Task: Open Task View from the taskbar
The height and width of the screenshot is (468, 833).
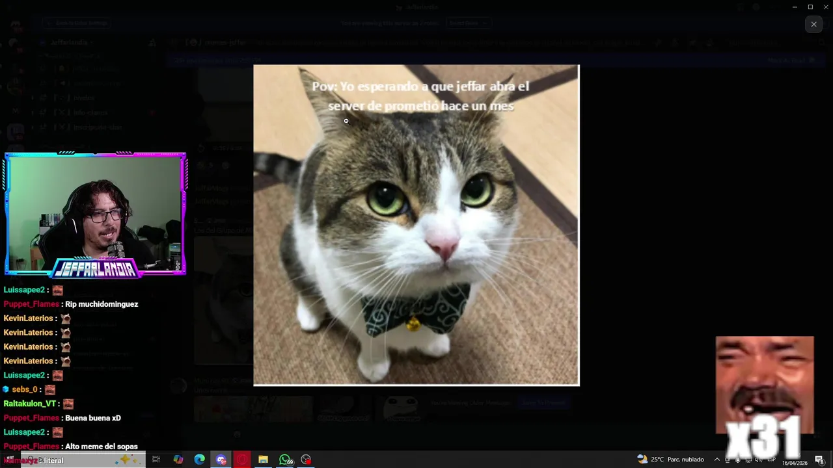Action: point(156,460)
